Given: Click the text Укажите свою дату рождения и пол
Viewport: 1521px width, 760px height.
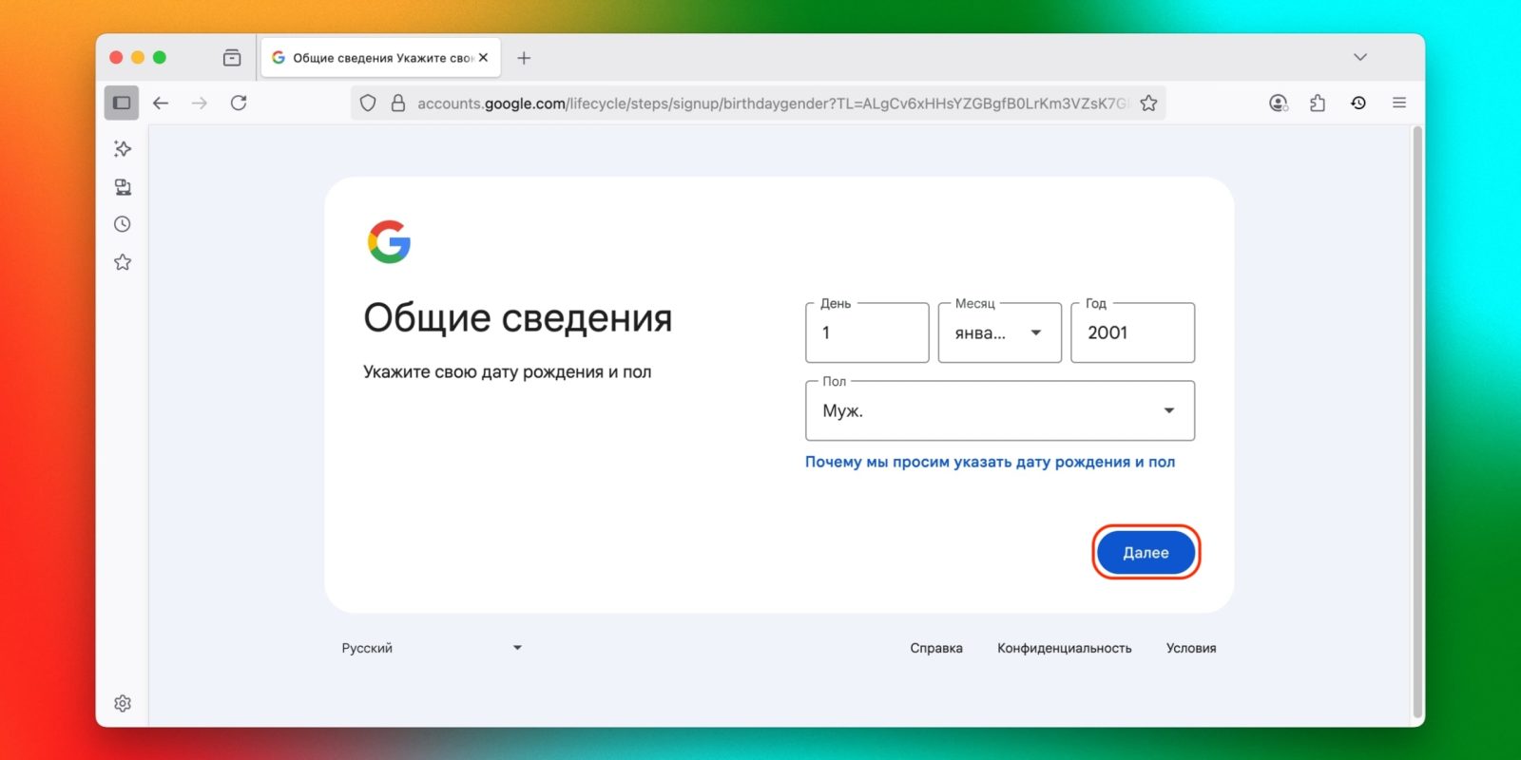Looking at the screenshot, I should pos(508,371).
